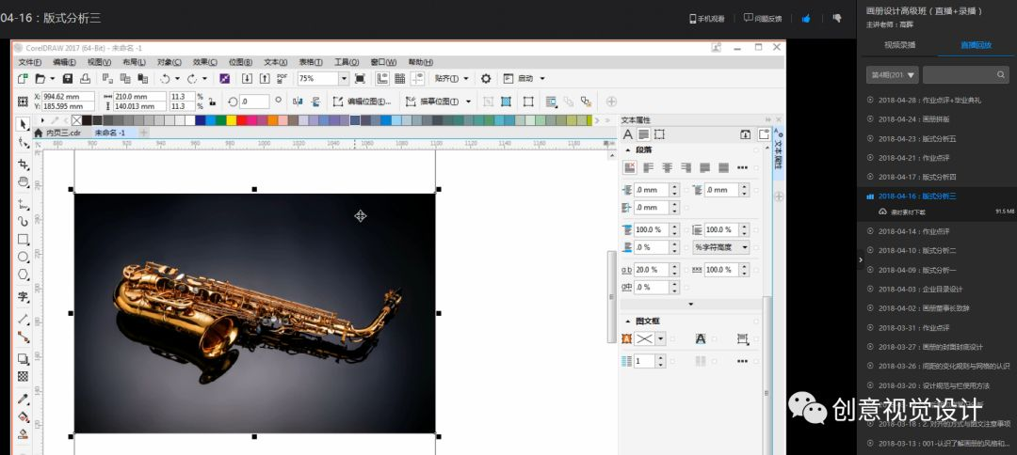Viewport: 1017px width, 455px height.
Task: Select the Polygon tool
Action: (x=24, y=274)
